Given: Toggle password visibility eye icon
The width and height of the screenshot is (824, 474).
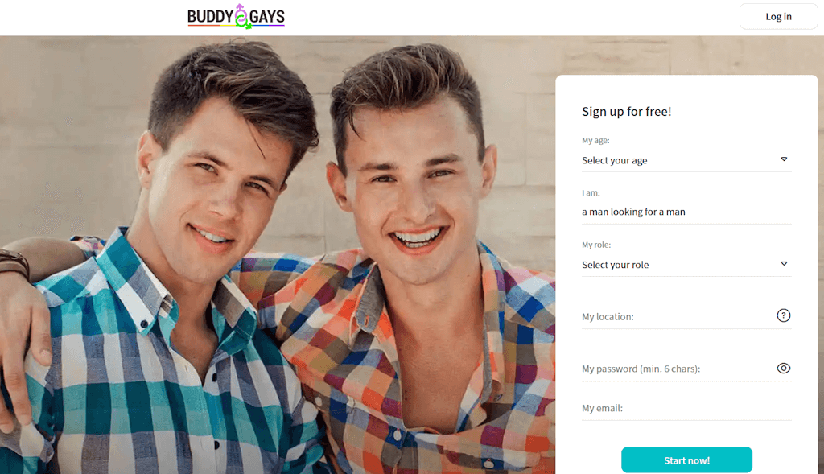Looking at the screenshot, I should coord(783,369).
